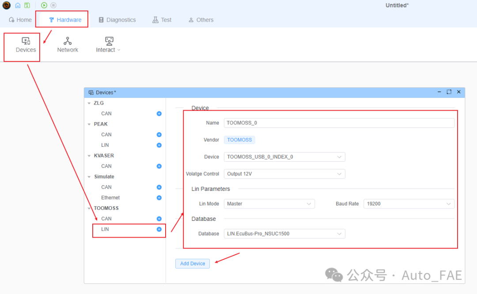This screenshot has width=477, height=294.
Task: Select CAN under KVASER
Action: click(x=106, y=166)
